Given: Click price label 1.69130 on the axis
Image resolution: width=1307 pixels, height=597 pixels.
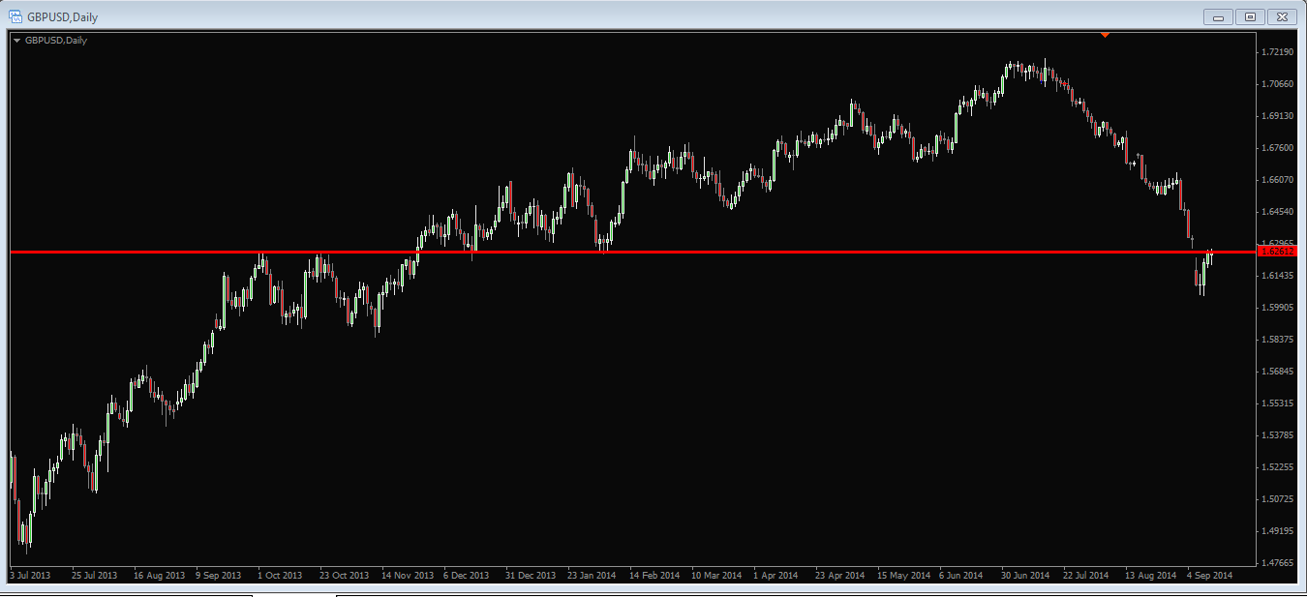Looking at the screenshot, I should pyautogui.click(x=1278, y=116).
